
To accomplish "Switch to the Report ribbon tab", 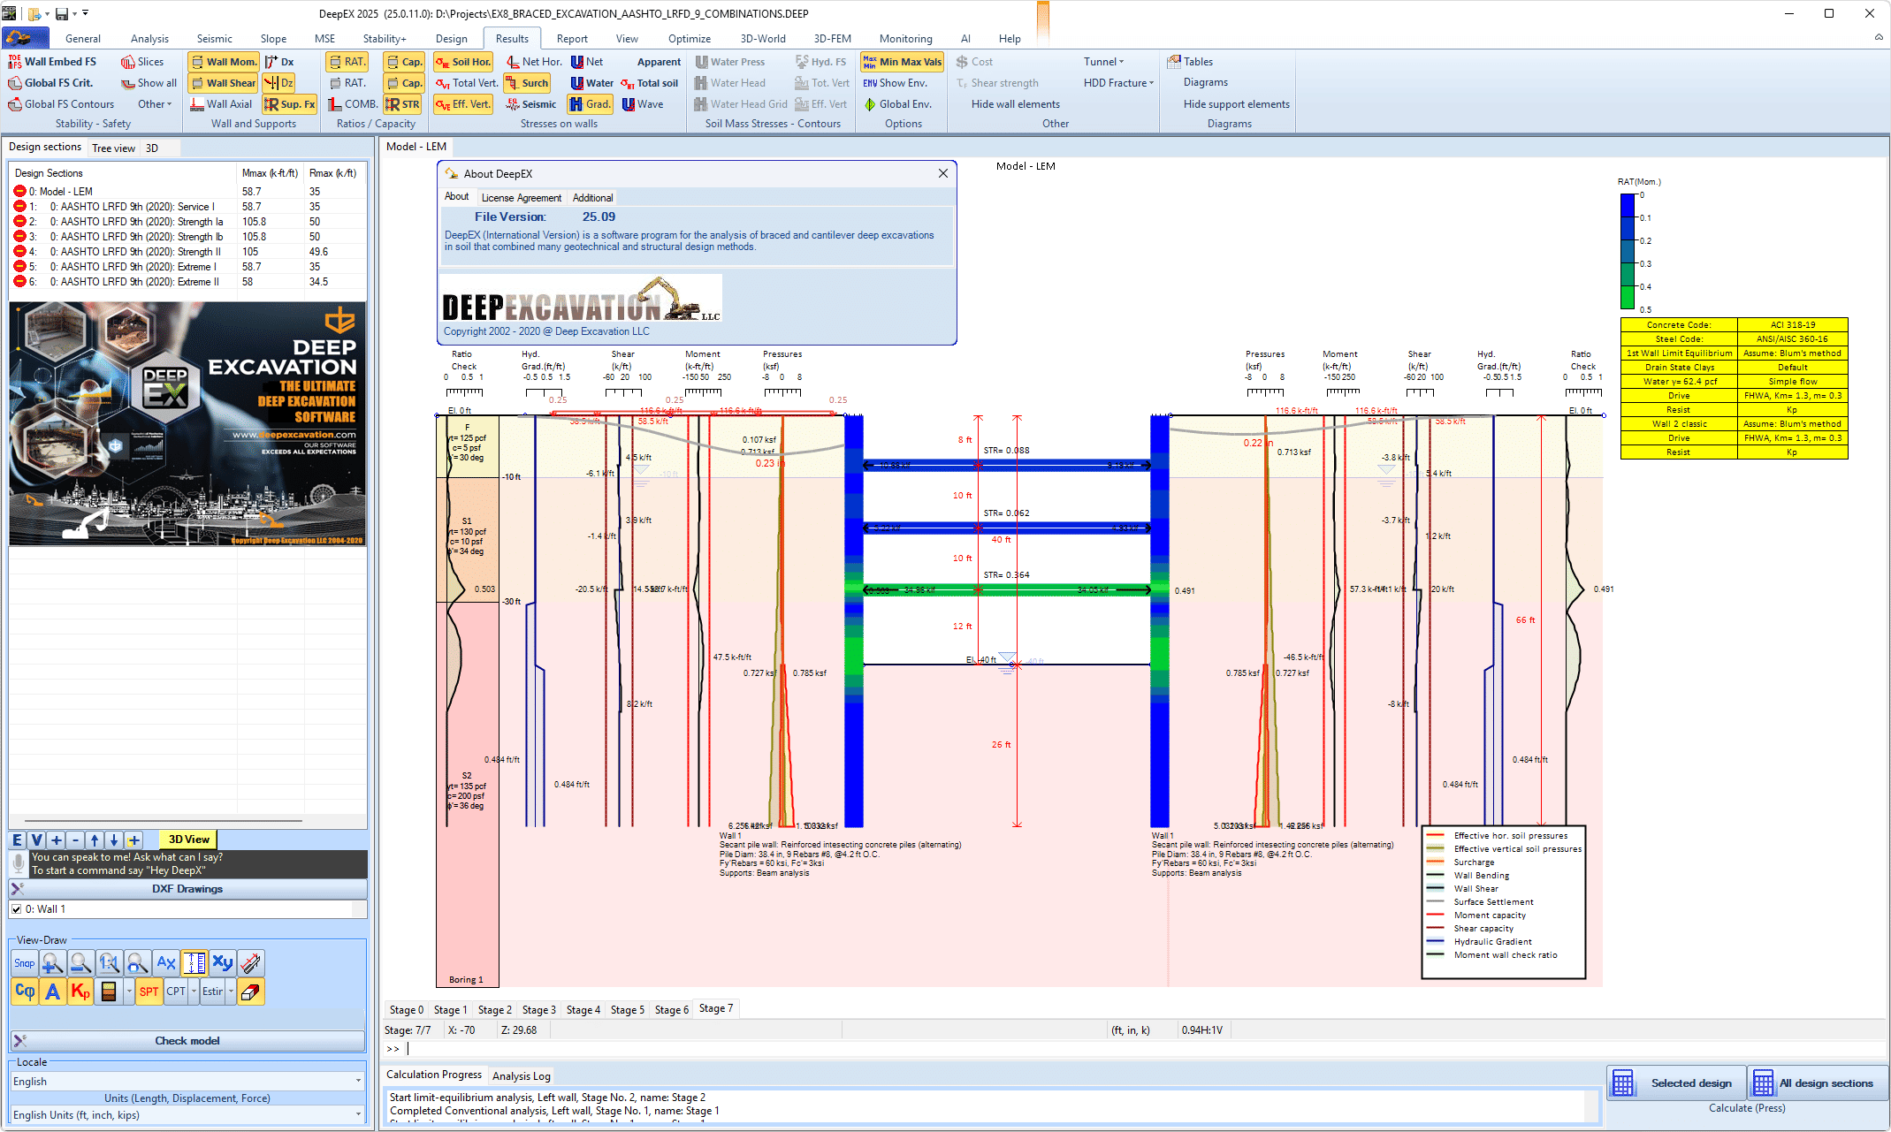I will 571,38.
